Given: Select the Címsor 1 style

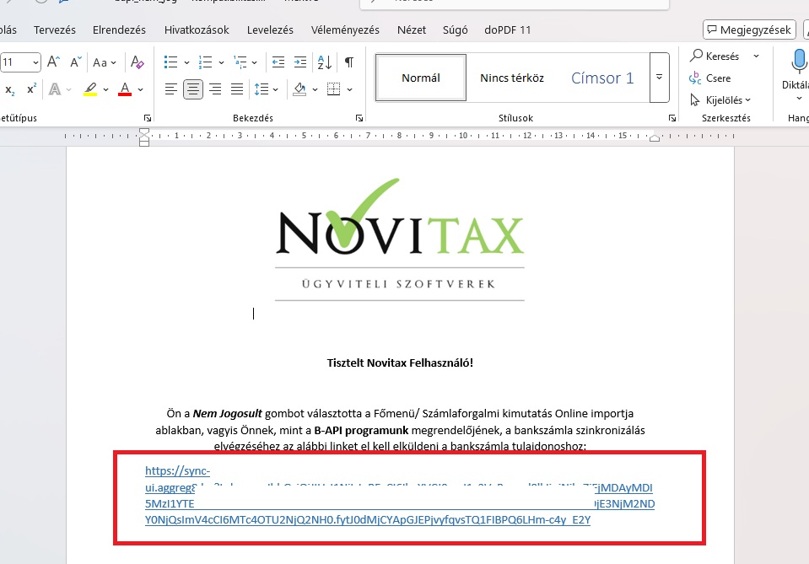Looking at the screenshot, I should (x=602, y=78).
